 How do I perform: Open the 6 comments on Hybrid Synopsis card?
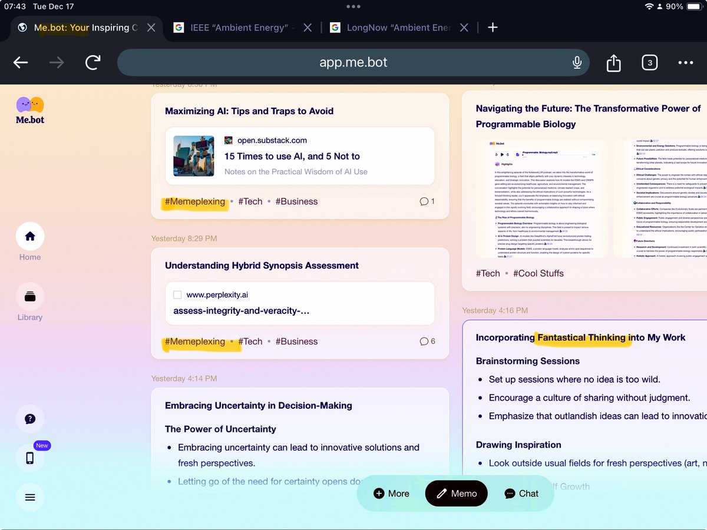click(427, 342)
